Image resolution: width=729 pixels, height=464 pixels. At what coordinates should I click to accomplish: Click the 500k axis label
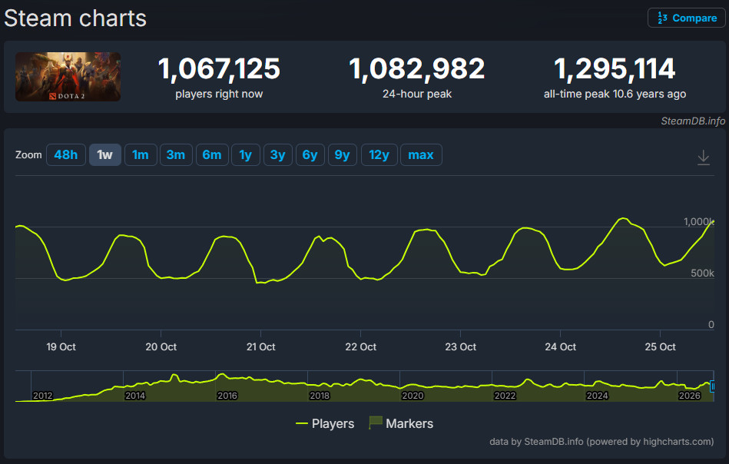pyautogui.click(x=702, y=273)
